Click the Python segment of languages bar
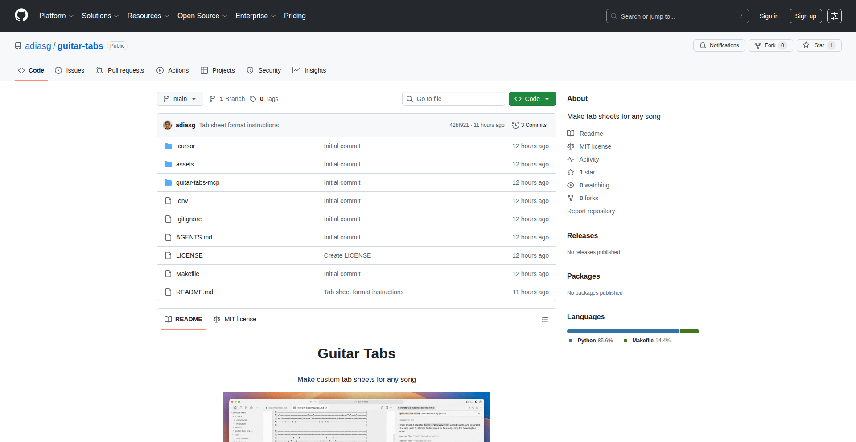The height and width of the screenshot is (442, 856). (623, 331)
